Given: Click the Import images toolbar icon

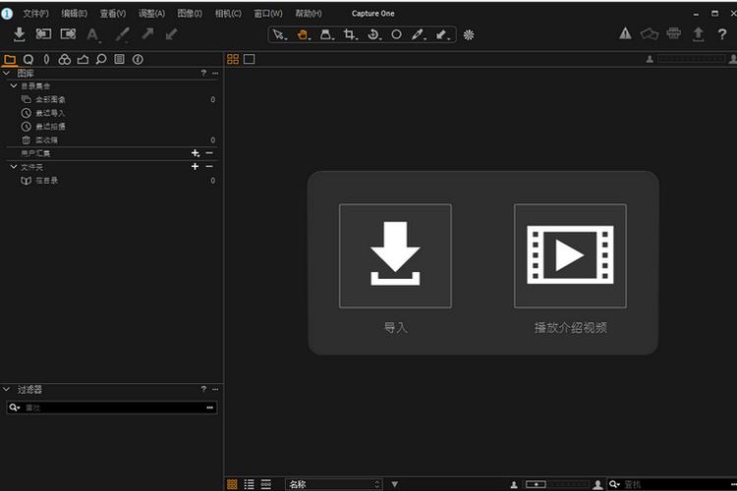Looking at the screenshot, I should coord(20,34).
